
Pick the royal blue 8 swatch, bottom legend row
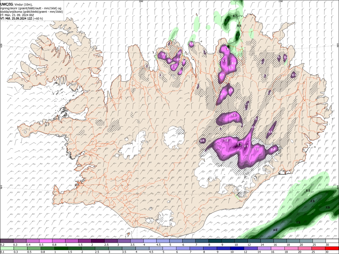(x=210, y=248)
